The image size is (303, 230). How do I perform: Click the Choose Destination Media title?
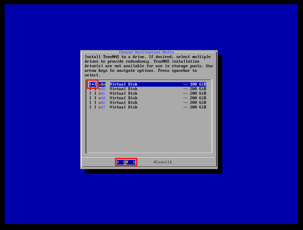coord(146,52)
